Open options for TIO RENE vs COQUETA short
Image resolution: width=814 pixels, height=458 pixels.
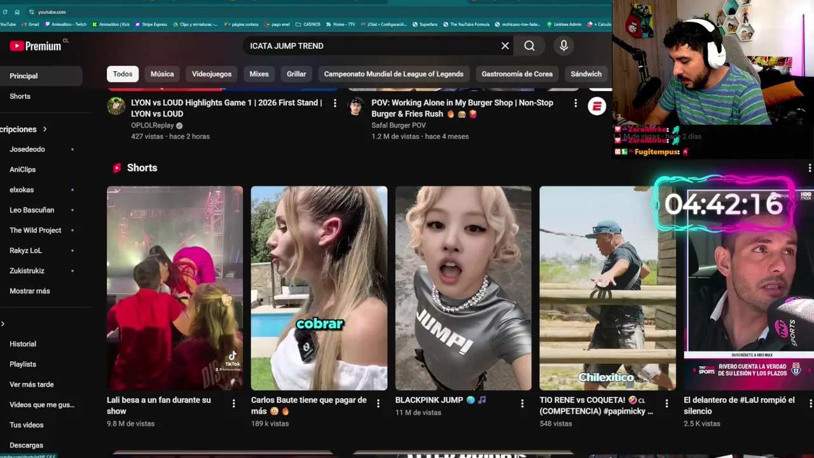(x=666, y=403)
